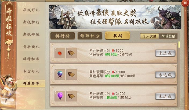Click the reward list scrollbar thumb
This screenshot has width=189, height=110.
[x=179, y=45]
